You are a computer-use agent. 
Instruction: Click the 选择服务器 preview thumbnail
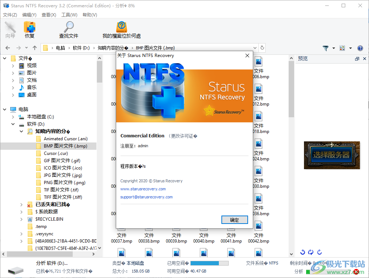[x=332, y=155]
